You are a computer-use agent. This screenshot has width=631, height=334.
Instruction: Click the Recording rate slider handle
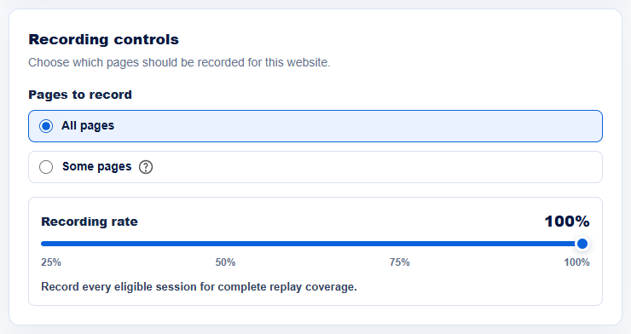[582, 244]
